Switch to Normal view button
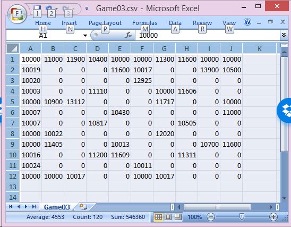The height and width of the screenshot is (227, 291). click(x=158, y=217)
